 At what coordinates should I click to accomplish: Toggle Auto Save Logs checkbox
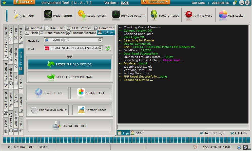(x=202, y=133)
